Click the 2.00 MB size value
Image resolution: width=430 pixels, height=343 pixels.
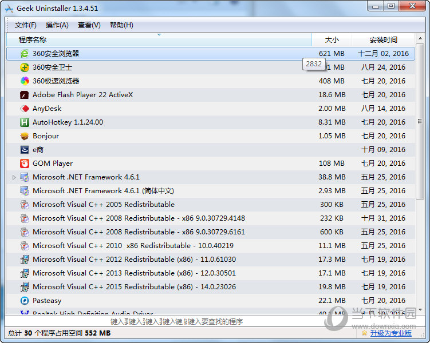pyautogui.click(x=332, y=109)
